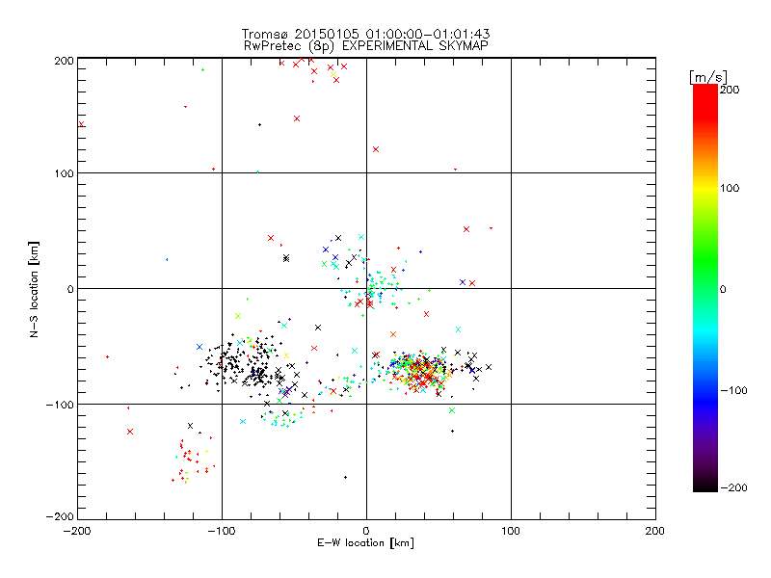
Task: Click the 'N-S location [km]' axis label
Action: (34, 290)
